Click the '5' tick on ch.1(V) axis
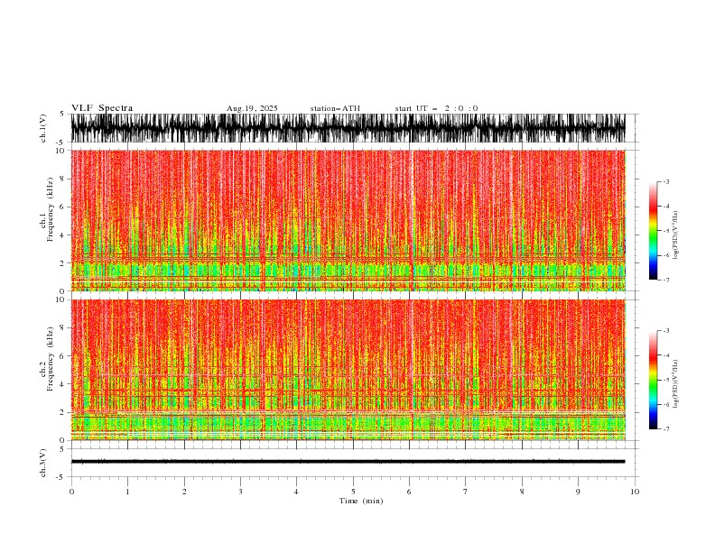 61,114
